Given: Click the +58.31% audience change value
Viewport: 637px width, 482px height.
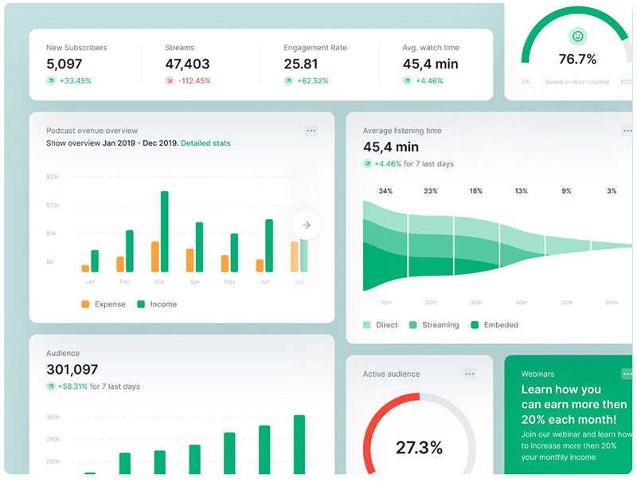Looking at the screenshot, I should point(72,386).
